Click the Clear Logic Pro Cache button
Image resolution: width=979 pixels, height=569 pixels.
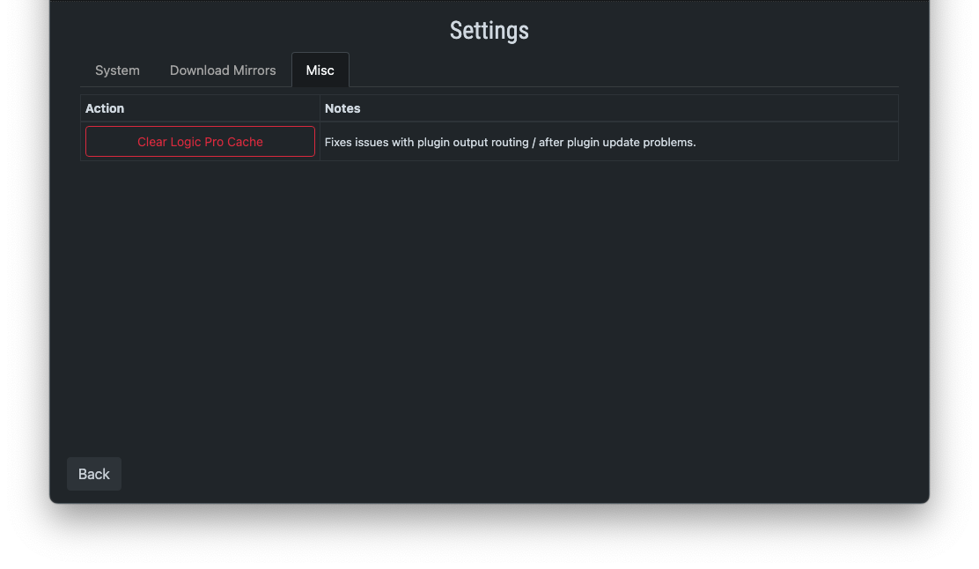point(200,142)
